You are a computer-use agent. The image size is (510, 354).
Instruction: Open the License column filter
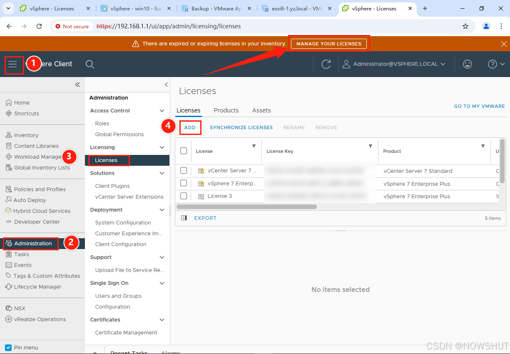click(254, 146)
